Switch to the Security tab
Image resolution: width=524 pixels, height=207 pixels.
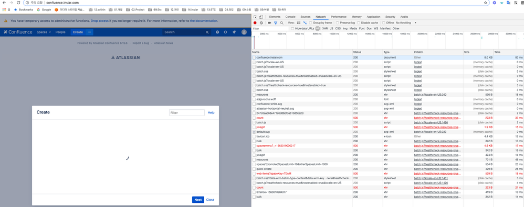click(390, 17)
